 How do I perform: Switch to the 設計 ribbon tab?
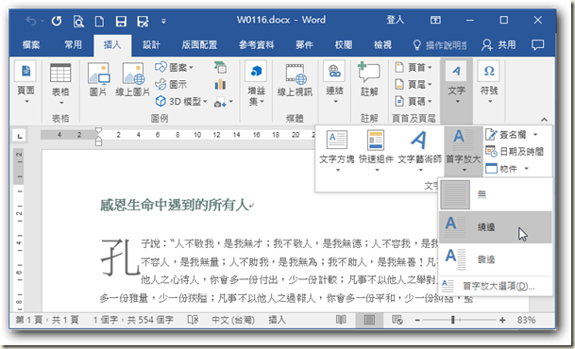point(151,44)
